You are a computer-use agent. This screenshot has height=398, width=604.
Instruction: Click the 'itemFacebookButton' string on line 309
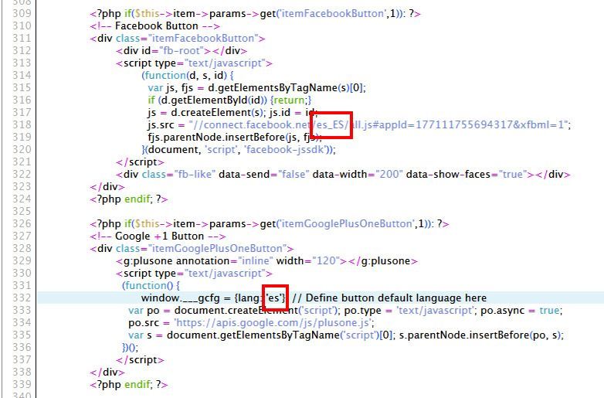[x=332, y=13]
